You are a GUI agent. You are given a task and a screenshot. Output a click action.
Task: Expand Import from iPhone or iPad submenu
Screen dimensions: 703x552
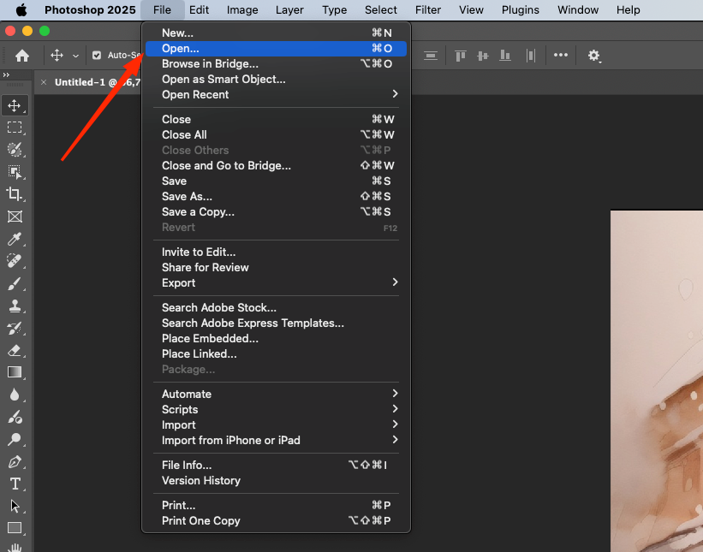tap(276, 441)
